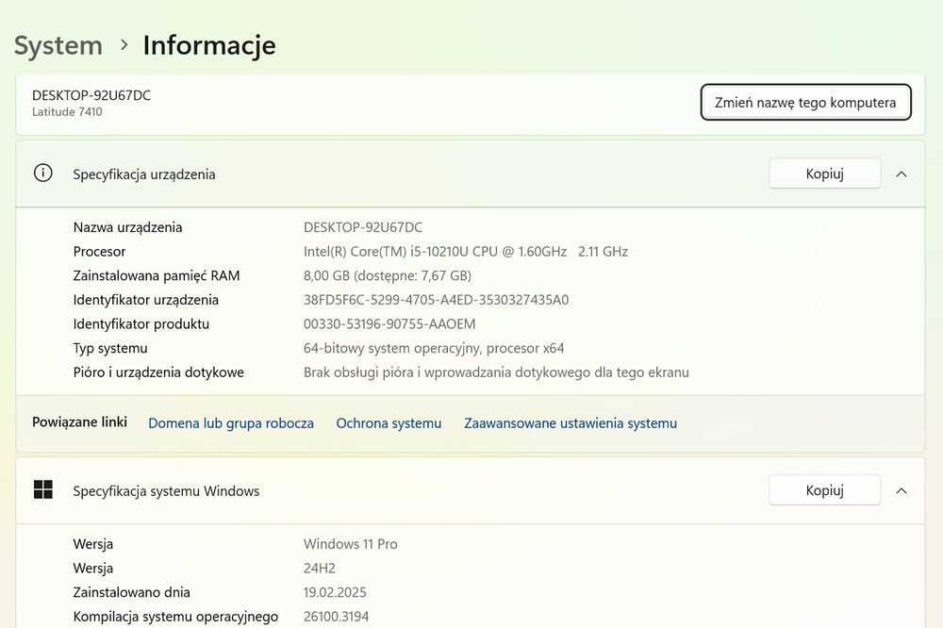Open Domena lub grupa robocza link

pos(231,422)
